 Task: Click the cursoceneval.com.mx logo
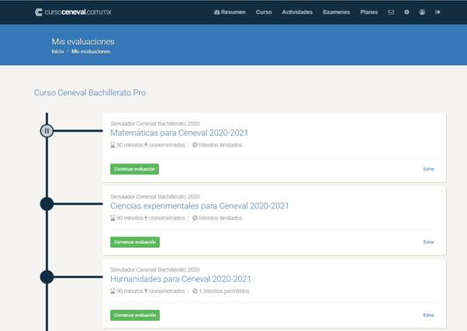(x=73, y=12)
